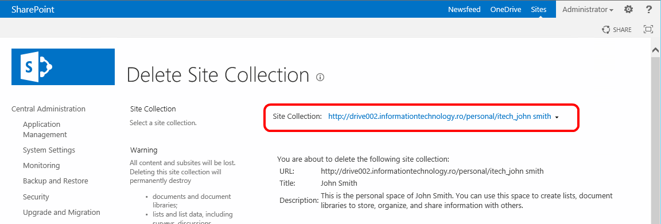The width and height of the screenshot is (661, 224).
Task: Click the Share icon button
Action: (x=617, y=29)
